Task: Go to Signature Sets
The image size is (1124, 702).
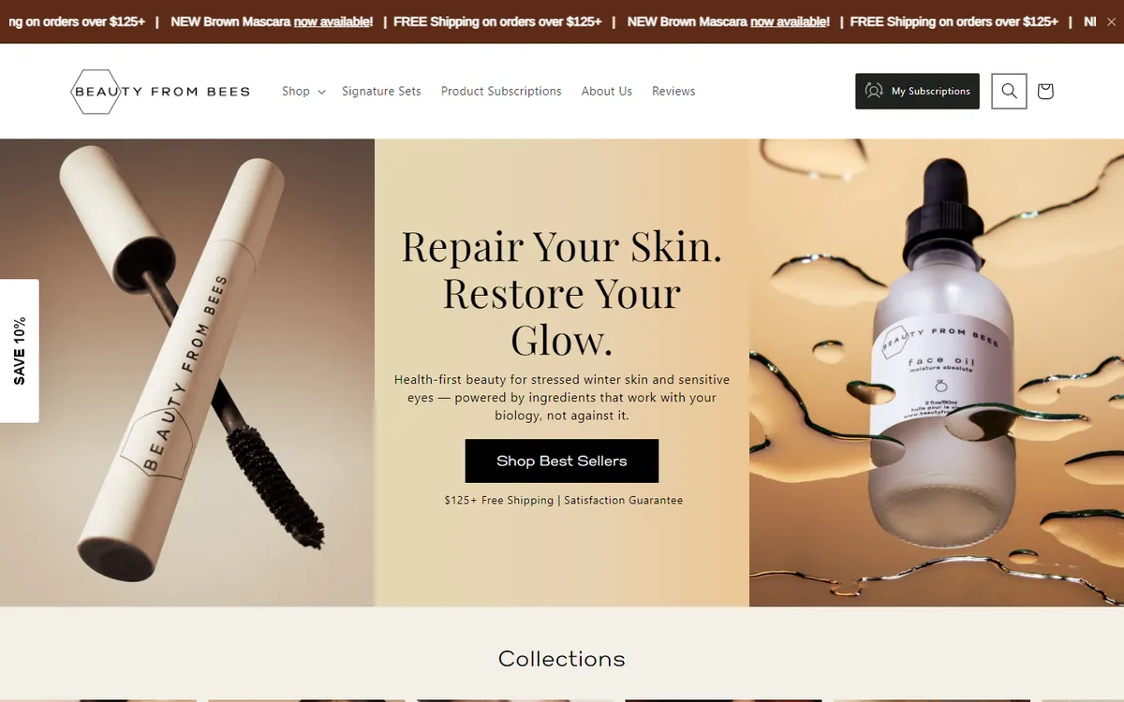Action: (381, 91)
